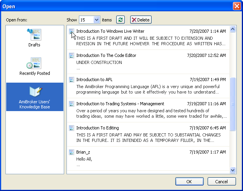
Task: Click the scrollbar down arrow
Action: (x=233, y=170)
